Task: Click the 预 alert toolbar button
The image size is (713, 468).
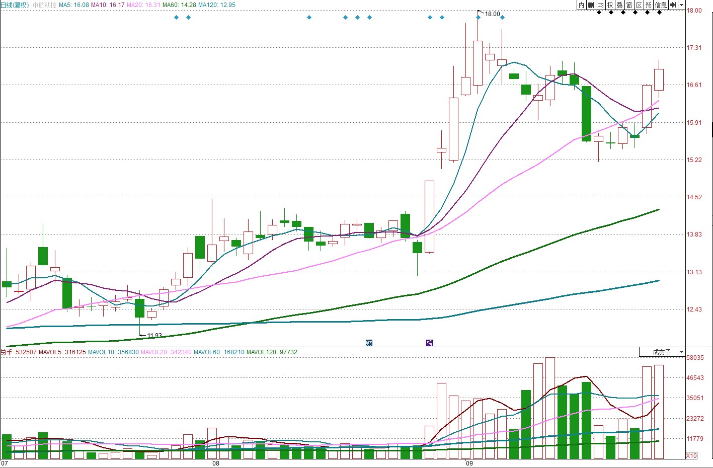Action: [648, 5]
